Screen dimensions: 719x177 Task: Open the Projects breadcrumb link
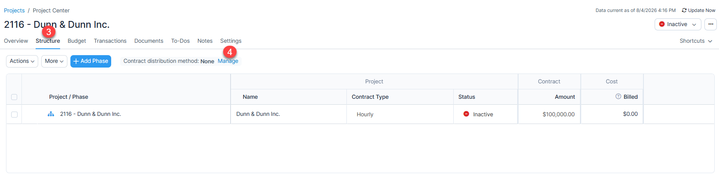click(x=14, y=10)
